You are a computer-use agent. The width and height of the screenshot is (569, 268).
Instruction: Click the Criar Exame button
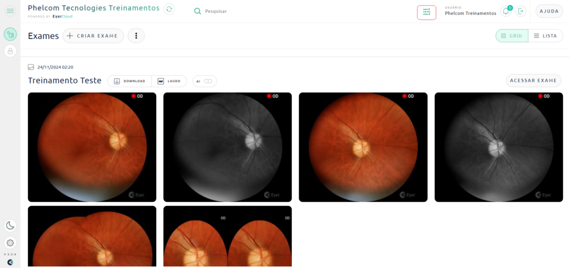[x=93, y=36]
